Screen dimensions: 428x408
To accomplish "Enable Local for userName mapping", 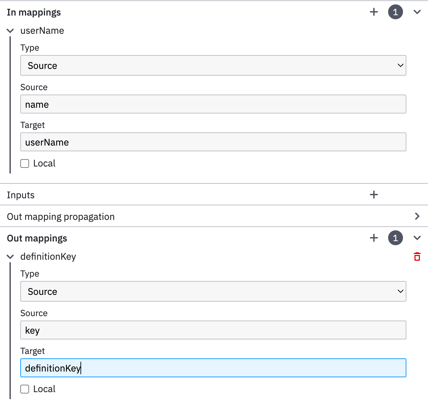I will 25,163.
